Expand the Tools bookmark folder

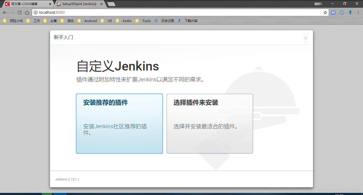[x=143, y=21]
